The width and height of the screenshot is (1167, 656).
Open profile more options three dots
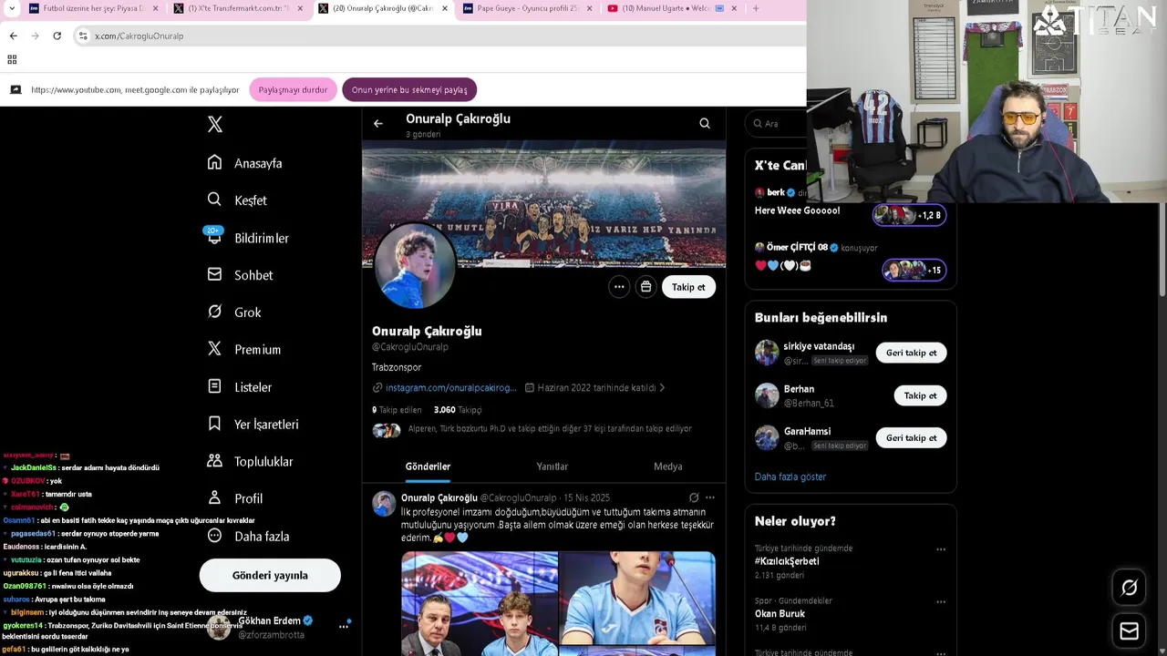619,287
